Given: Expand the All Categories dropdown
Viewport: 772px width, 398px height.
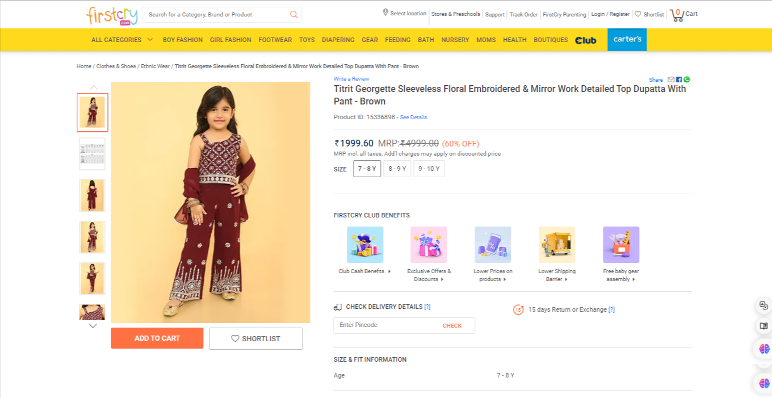Looking at the screenshot, I should [122, 40].
